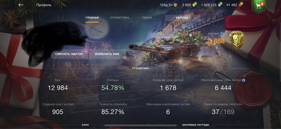Image resolution: width=281 pixels, height=129 pixels.
Task: Click the Изменить ник button
Action: click(x=107, y=54)
